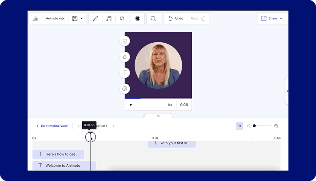The width and height of the screenshot is (316, 181).
Task: Open the layout grid icon beside preview
Action: pyautogui.click(x=125, y=41)
